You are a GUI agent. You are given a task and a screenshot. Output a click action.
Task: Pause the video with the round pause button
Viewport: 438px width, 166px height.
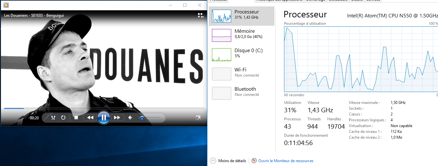click(104, 118)
